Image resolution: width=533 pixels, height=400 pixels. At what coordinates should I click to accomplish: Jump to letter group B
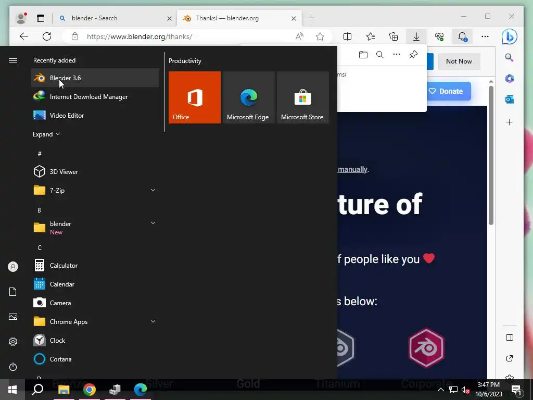pyautogui.click(x=40, y=210)
